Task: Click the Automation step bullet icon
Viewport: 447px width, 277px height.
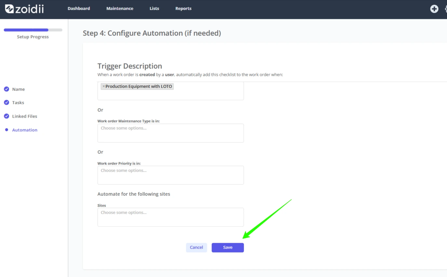Action: (7, 130)
